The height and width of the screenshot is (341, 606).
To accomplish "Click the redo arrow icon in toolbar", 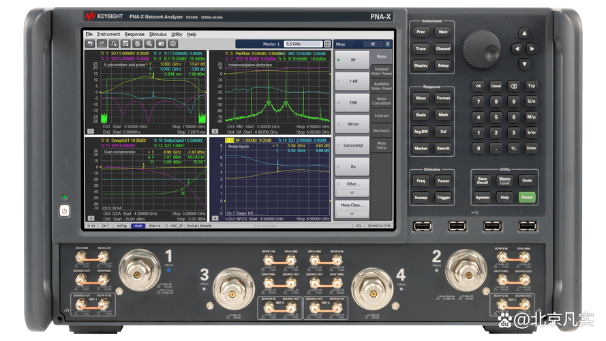I will click(x=102, y=44).
